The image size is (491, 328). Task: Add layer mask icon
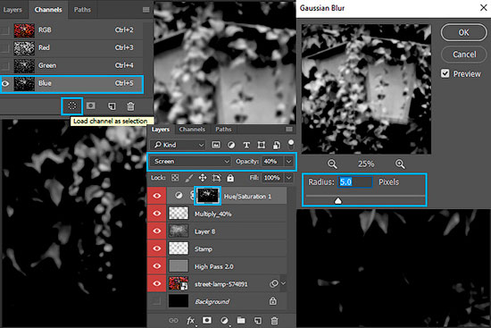pyautogui.click(x=207, y=320)
